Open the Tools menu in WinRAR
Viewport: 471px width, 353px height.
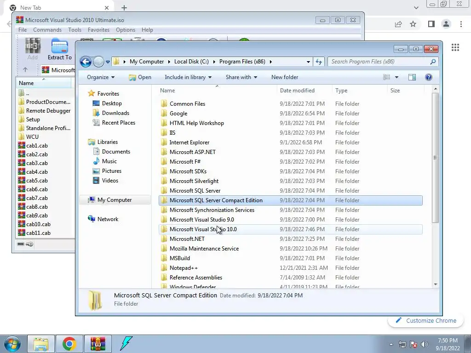click(75, 30)
